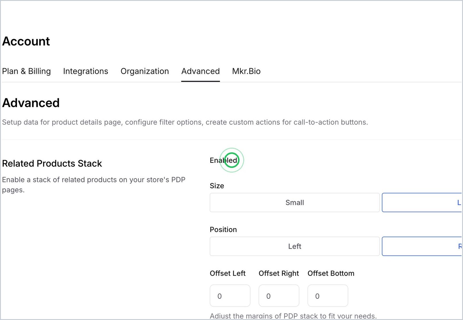463x320 pixels.
Task: Choose Small size option
Action: 295,202
